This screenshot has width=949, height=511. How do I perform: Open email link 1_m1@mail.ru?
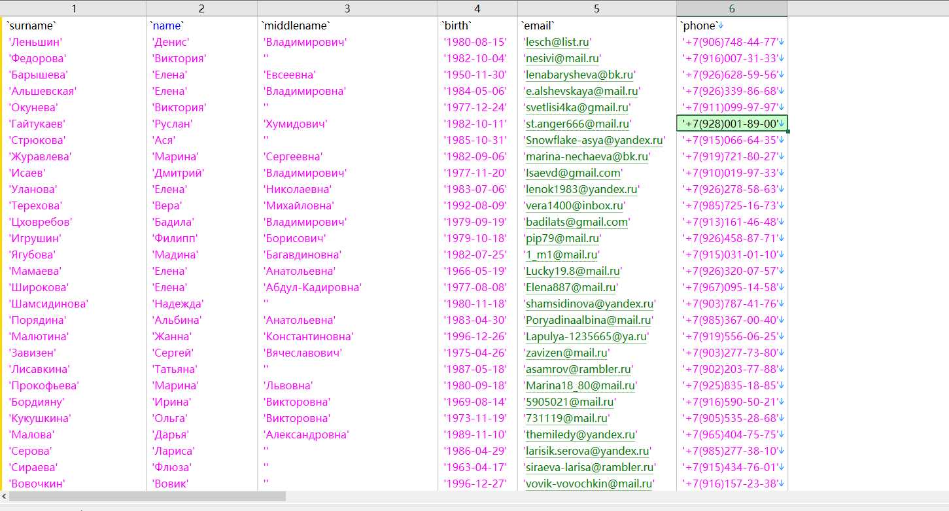[x=561, y=255]
